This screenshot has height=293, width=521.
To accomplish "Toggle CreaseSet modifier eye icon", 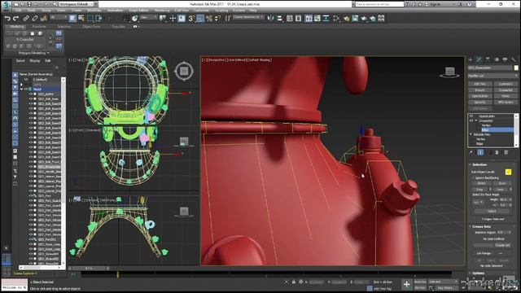I will click(x=471, y=120).
